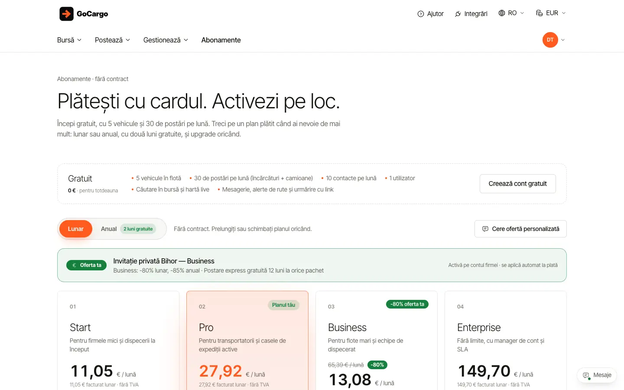The height and width of the screenshot is (390, 624).
Task: Click Creează cont gratuit button
Action: click(518, 184)
